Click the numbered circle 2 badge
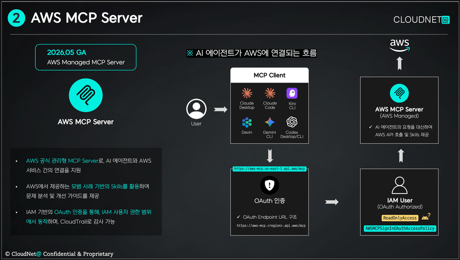This screenshot has height=260, width=460. click(16, 18)
